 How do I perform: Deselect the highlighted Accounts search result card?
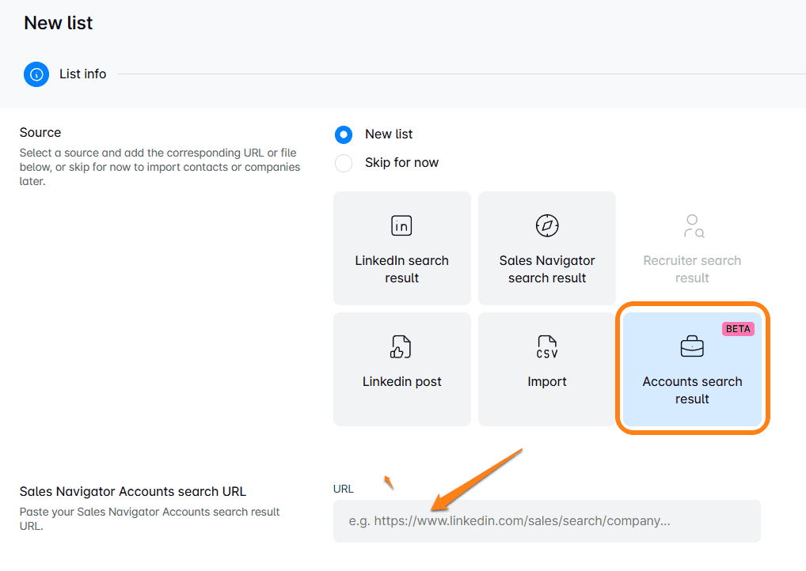pos(692,369)
